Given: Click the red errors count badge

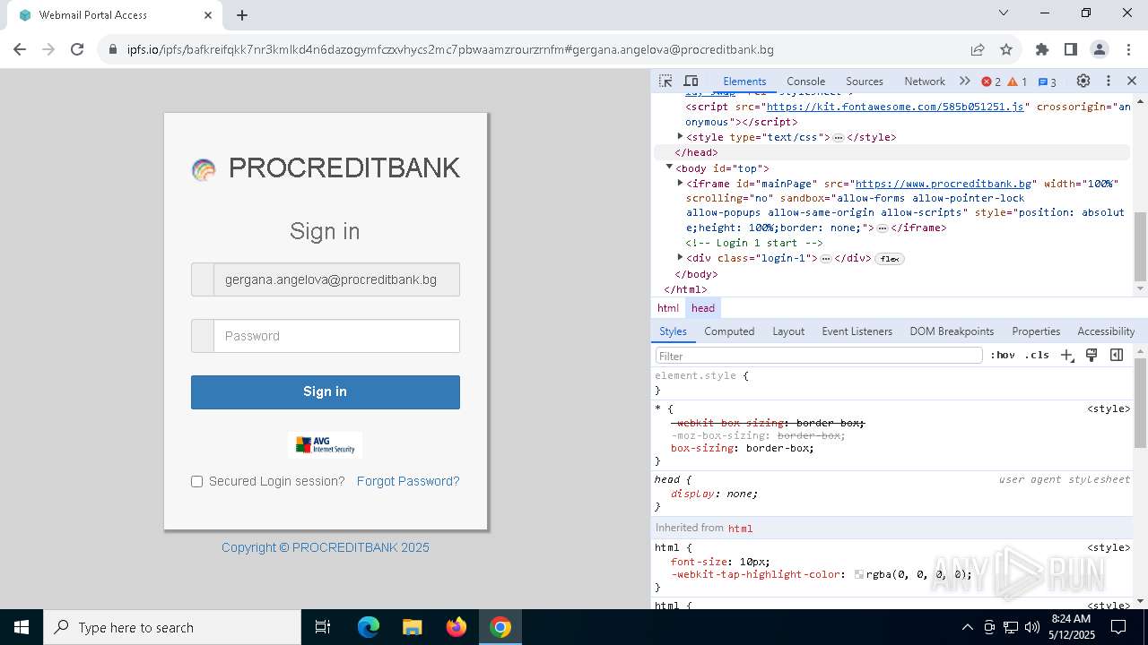Looking at the screenshot, I should 991,82.
